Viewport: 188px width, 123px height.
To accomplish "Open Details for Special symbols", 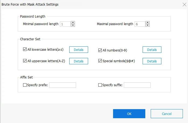I will 152,61.
